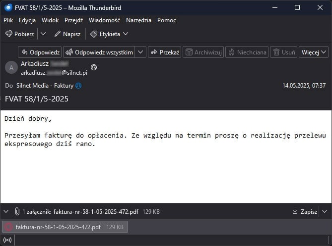Click the sender avatar with letter A
The height and width of the screenshot is (246, 332).
[x=11, y=68]
